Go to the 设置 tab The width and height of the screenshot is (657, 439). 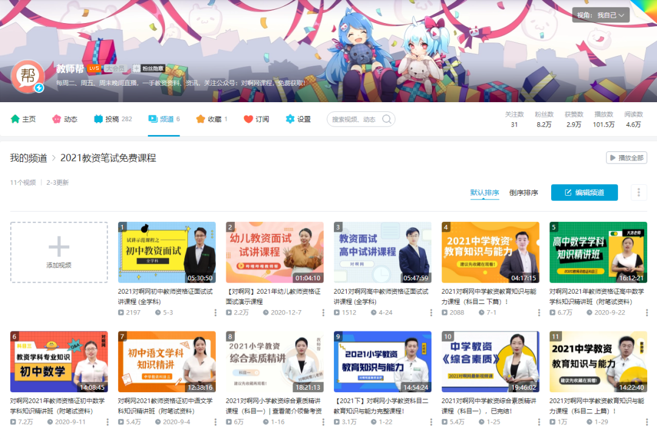298,119
